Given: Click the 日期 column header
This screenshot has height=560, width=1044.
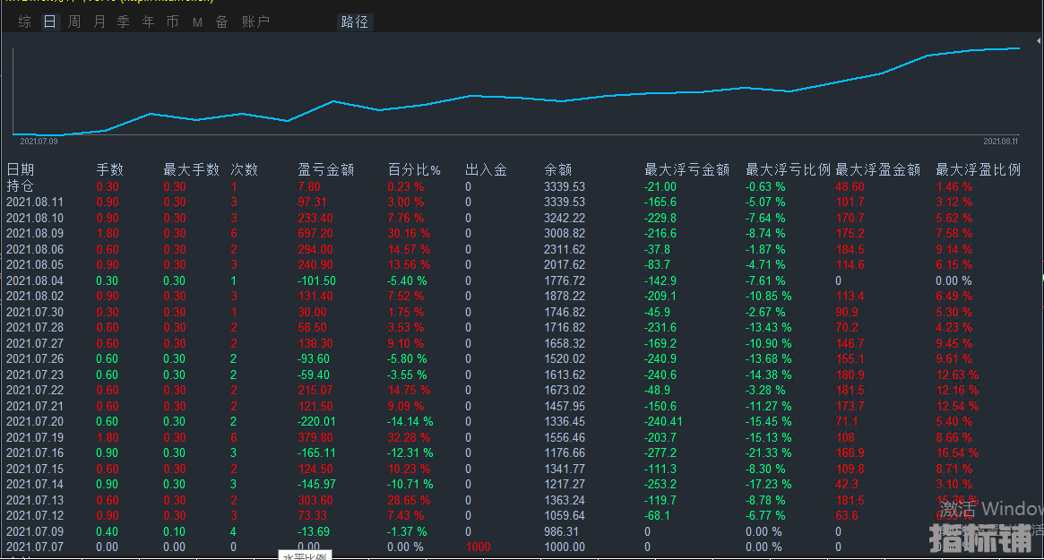Looking at the screenshot, I should 21,169.
